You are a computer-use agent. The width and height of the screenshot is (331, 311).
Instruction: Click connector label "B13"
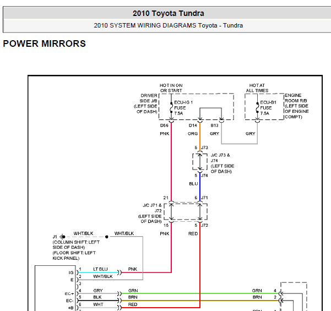214,126
